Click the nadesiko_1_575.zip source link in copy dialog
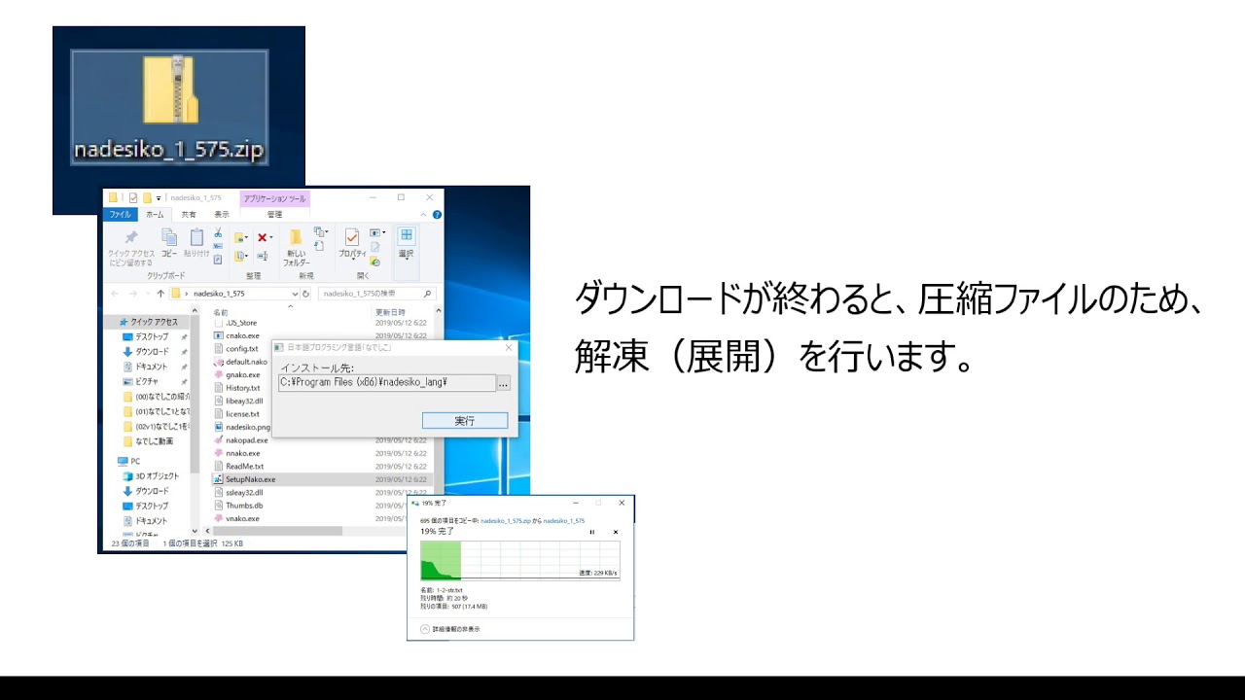The width and height of the screenshot is (1245, 700). 506,521
